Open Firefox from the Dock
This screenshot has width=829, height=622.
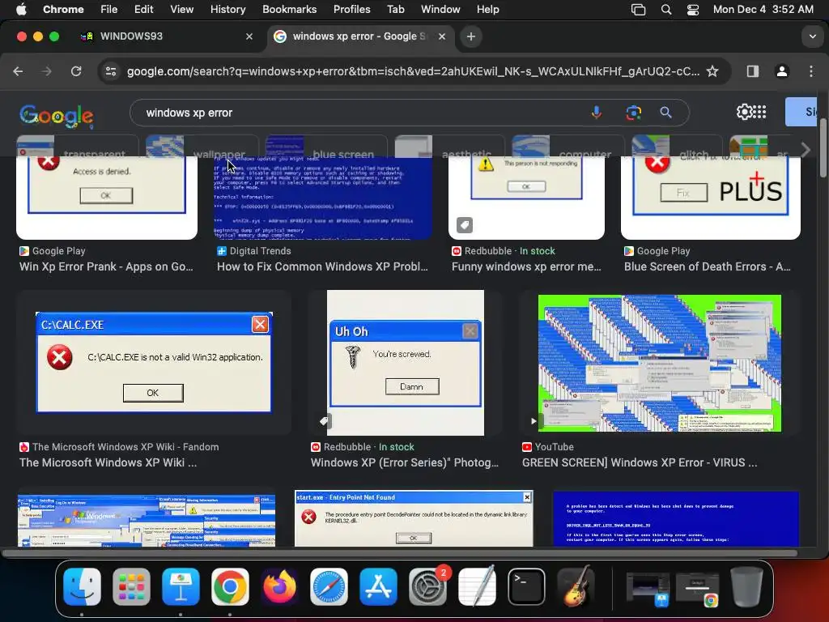(x=279, y=586)
